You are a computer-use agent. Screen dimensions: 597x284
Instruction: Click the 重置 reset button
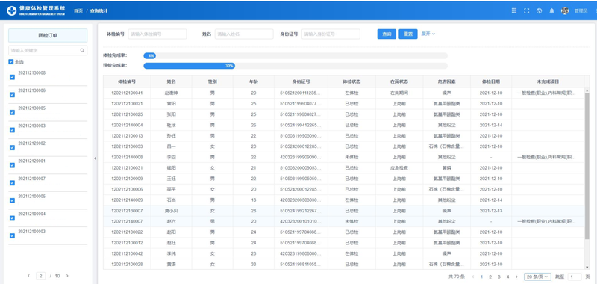(x=408, y=34)
